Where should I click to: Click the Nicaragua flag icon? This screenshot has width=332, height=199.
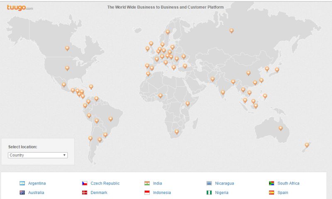point(209,183)
